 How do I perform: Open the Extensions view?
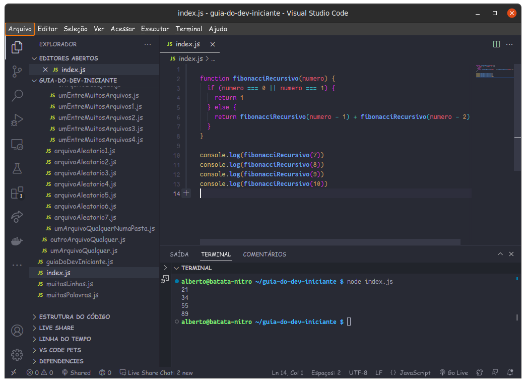tap(17, 193)
